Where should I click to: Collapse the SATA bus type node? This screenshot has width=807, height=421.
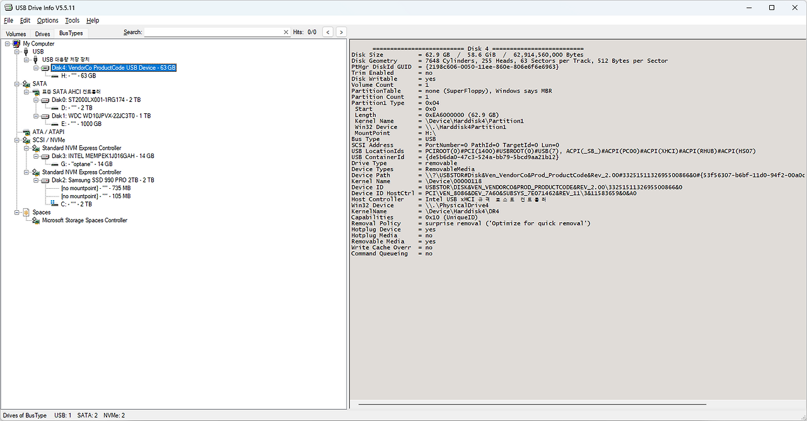click(16, 84)
